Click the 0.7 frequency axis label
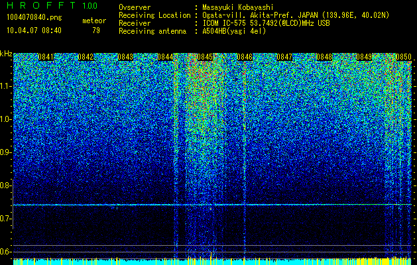Screen dimensions: 417x265 5,219
